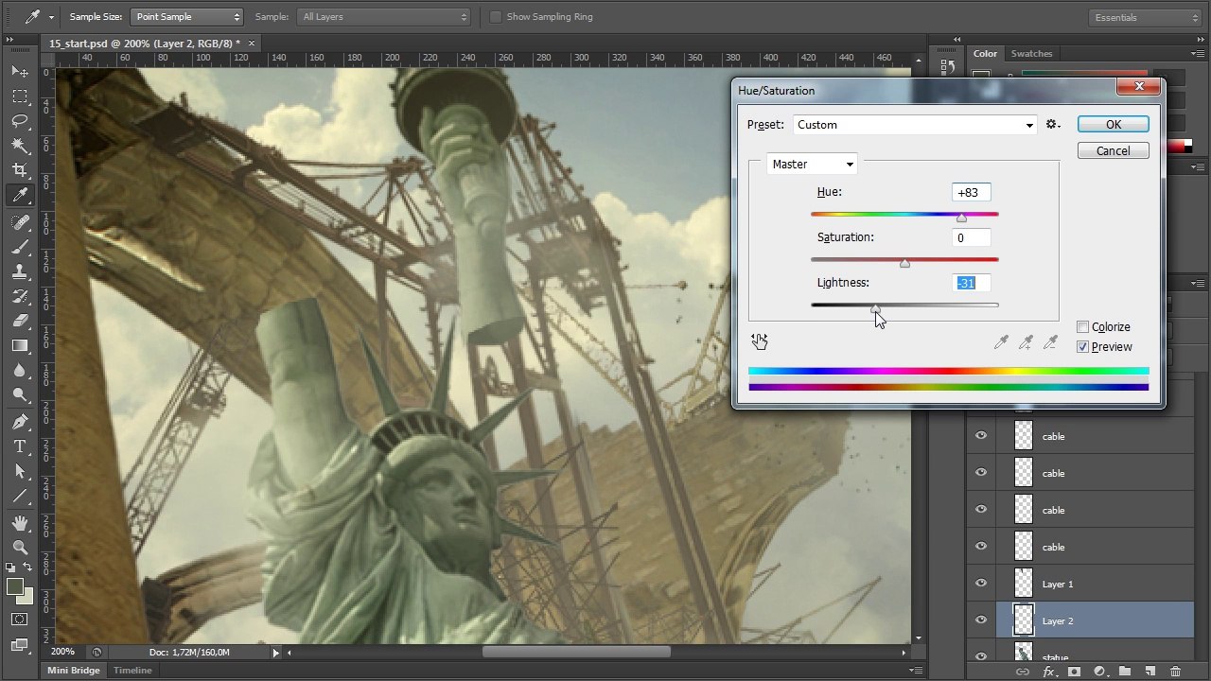This screenshot has height=681, width=1211.
Task: Select the Lasso tool
Action: click(x=20, y=121)
